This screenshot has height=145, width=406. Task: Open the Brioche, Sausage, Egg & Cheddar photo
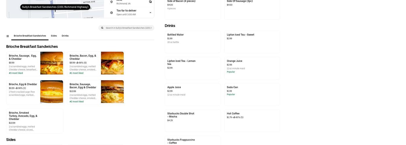coord(52,63)
